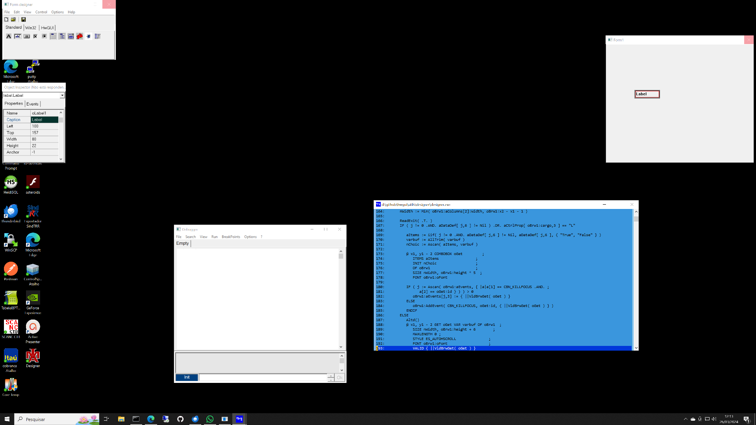Screen dimensions: 756x425
Task: Click the New document toolbar icon
Action: [6, 19]
